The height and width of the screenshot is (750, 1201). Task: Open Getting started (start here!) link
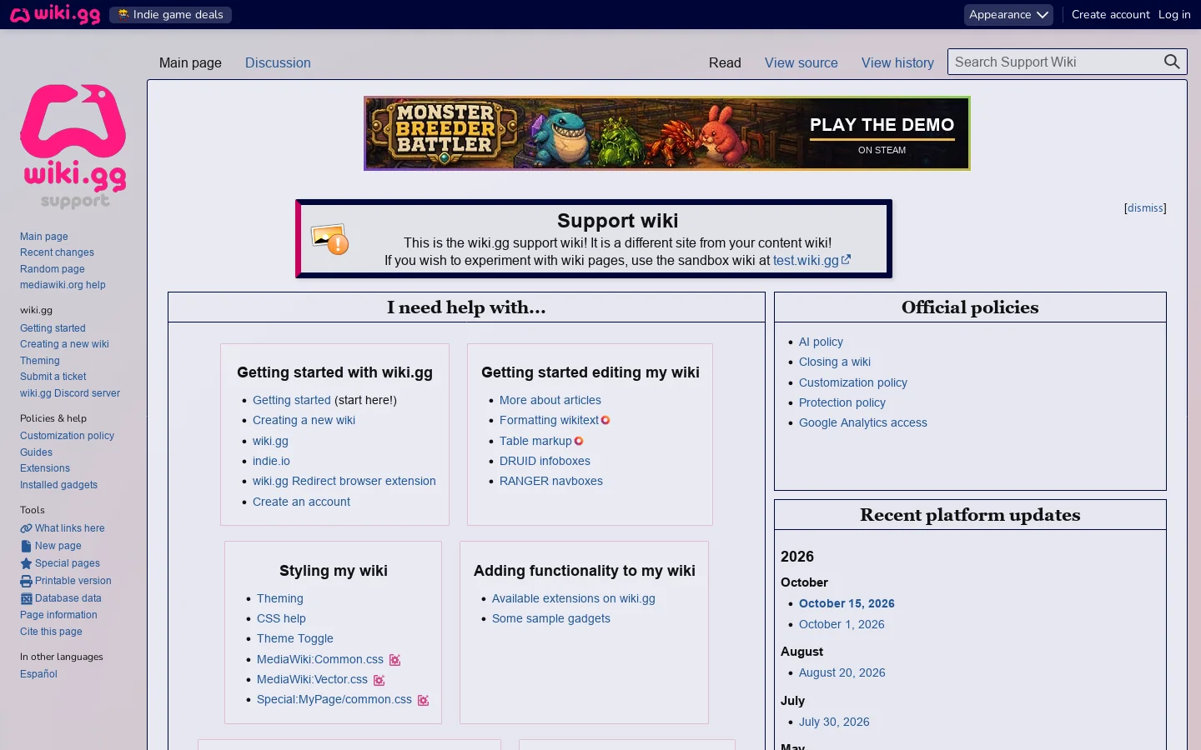point(292,400)
